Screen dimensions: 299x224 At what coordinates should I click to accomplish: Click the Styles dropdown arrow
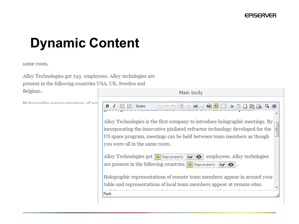[160, 106]
